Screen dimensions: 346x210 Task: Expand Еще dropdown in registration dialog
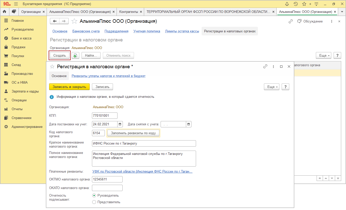pos(272,87)
